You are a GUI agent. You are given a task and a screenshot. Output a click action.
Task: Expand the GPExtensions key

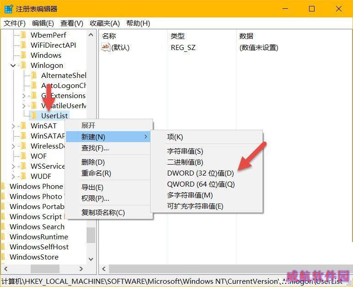tap(24, 96)
